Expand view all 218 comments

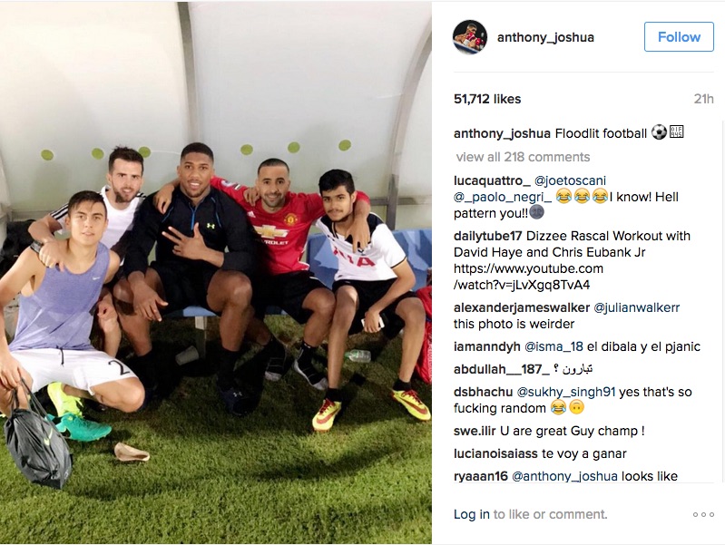click(x=523, y=157)
